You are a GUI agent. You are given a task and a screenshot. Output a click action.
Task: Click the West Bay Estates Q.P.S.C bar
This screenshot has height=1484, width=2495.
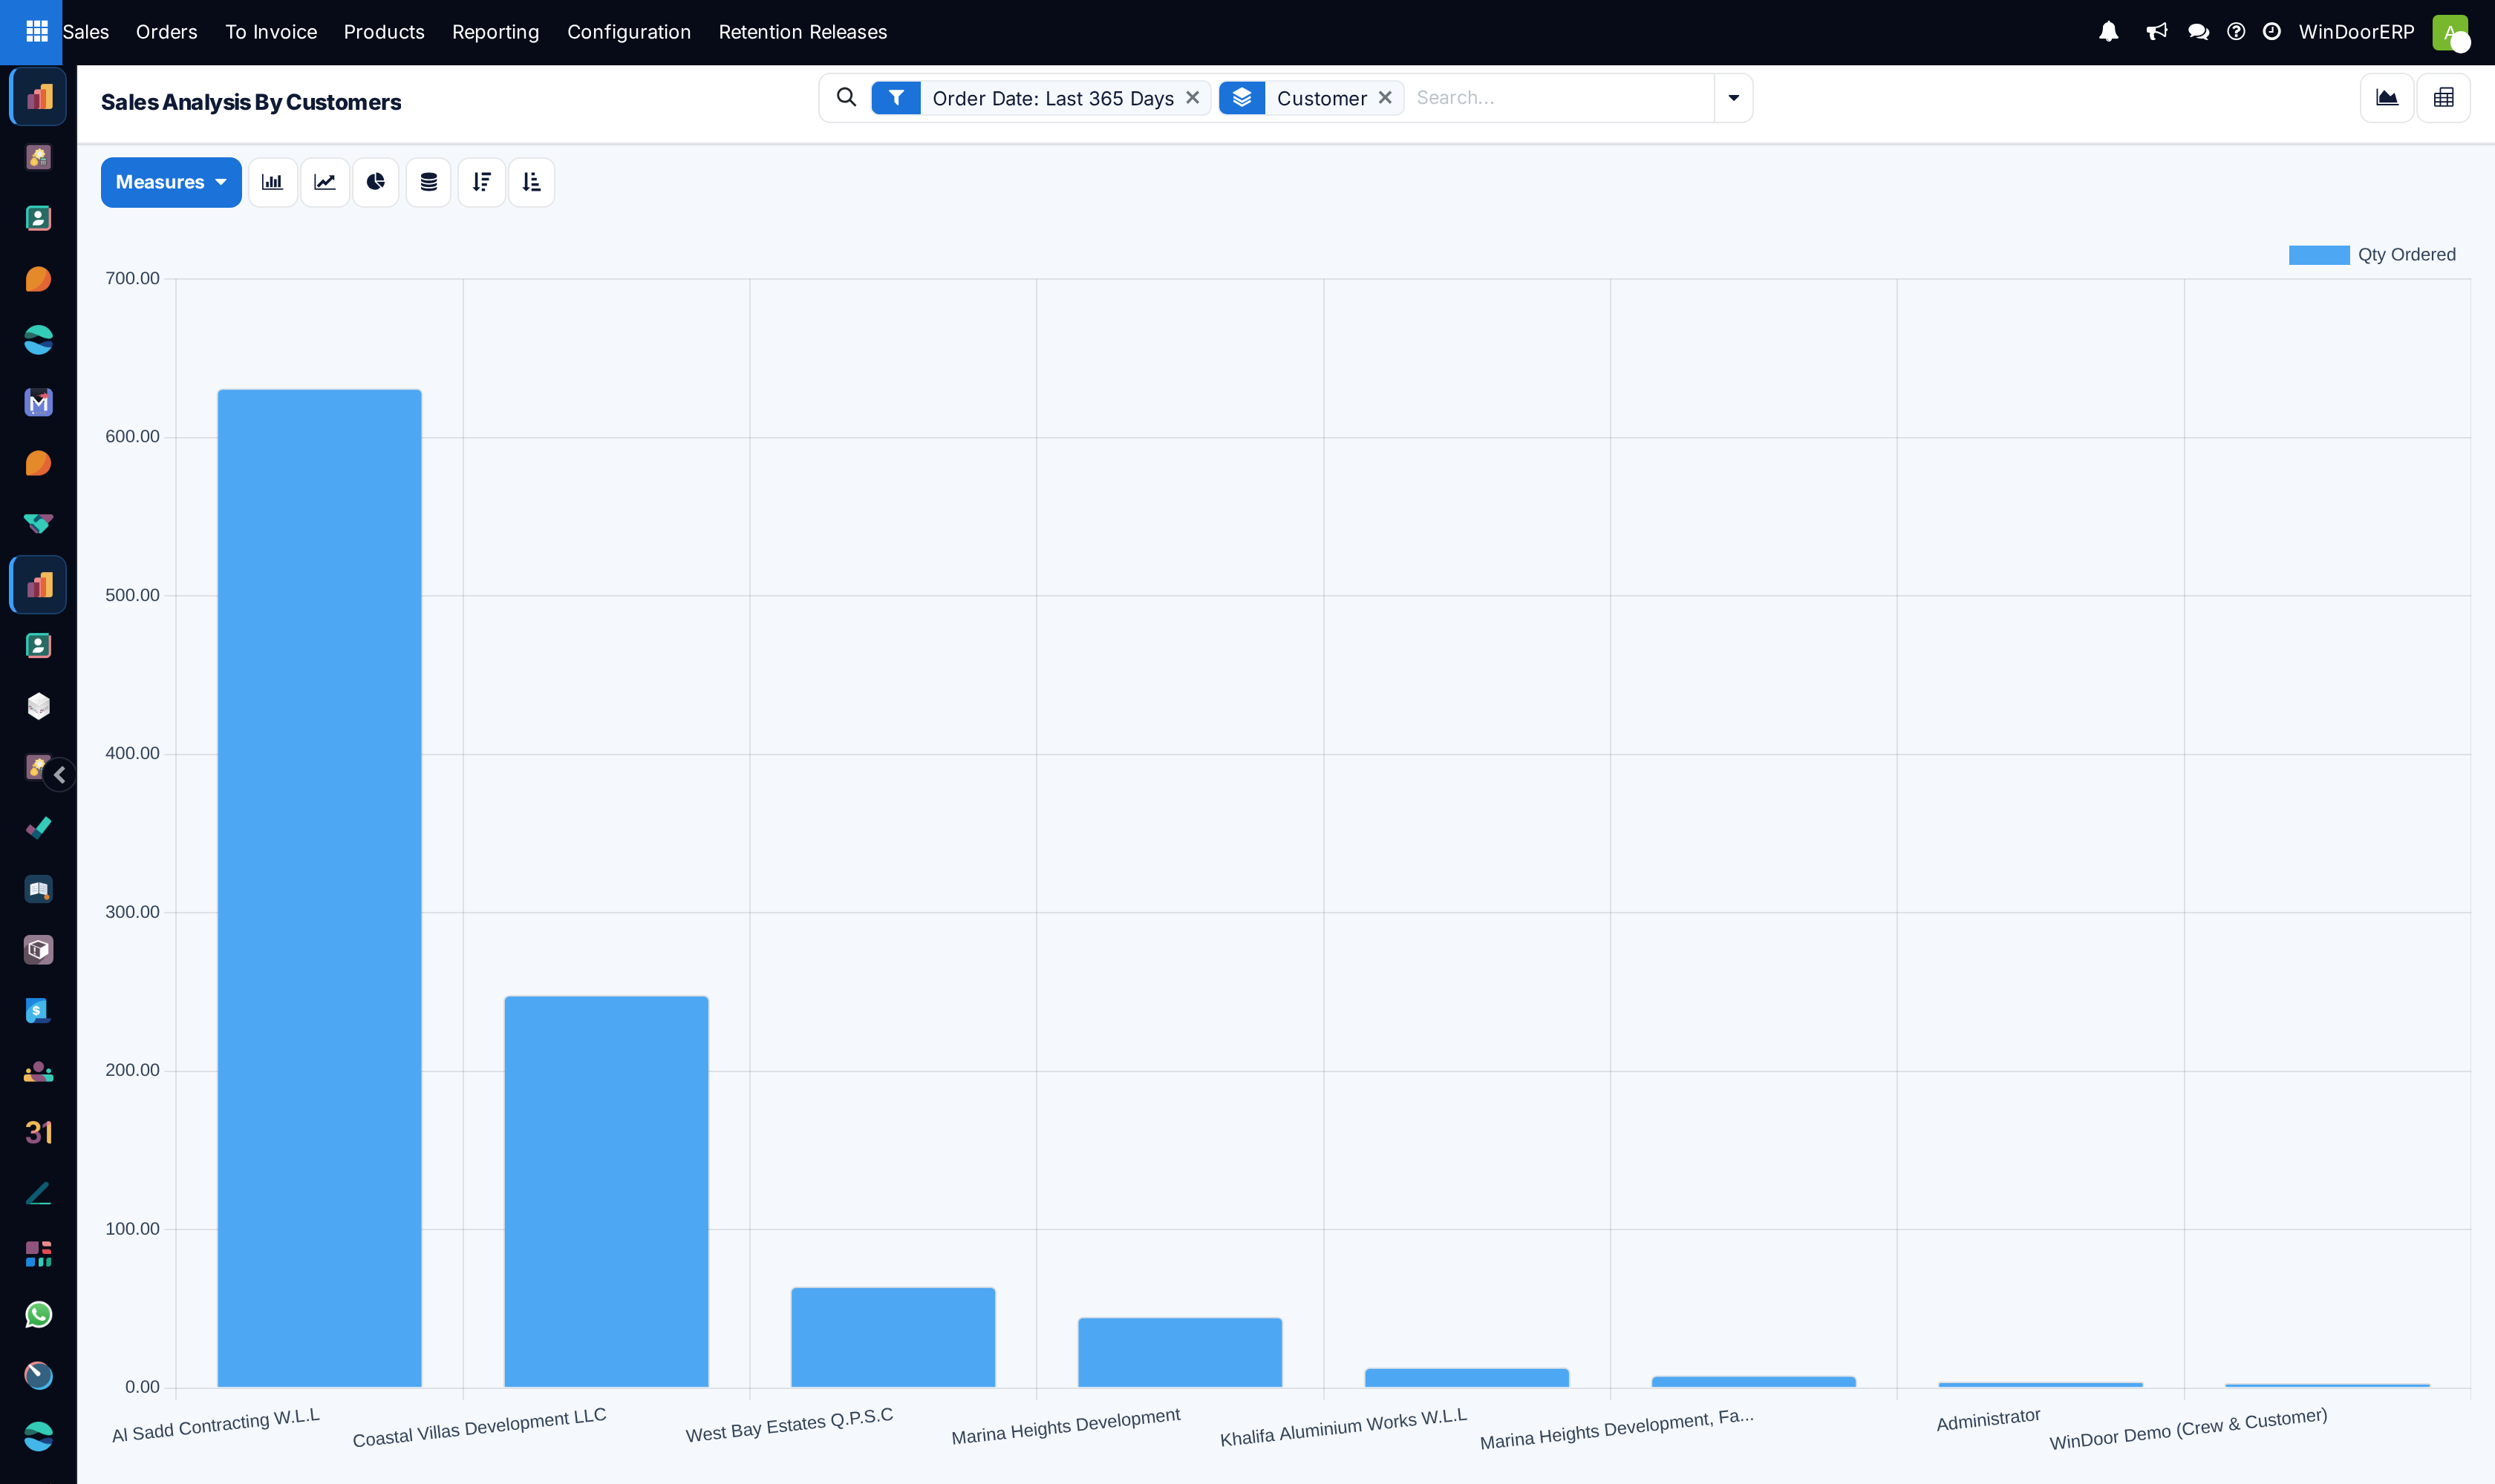pyautogui.click(x=893, y=1337)
